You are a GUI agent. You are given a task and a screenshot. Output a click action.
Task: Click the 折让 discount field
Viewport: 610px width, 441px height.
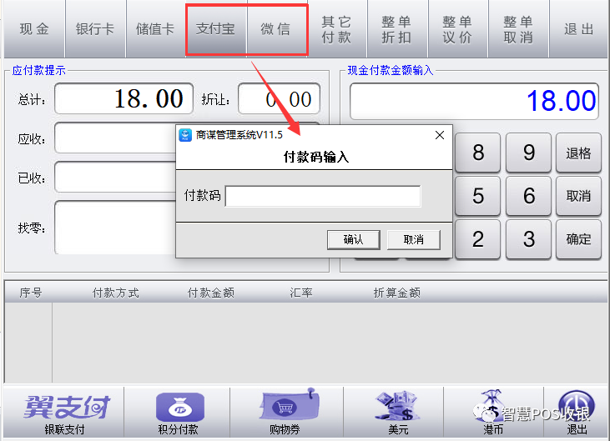tap(279, 98)
